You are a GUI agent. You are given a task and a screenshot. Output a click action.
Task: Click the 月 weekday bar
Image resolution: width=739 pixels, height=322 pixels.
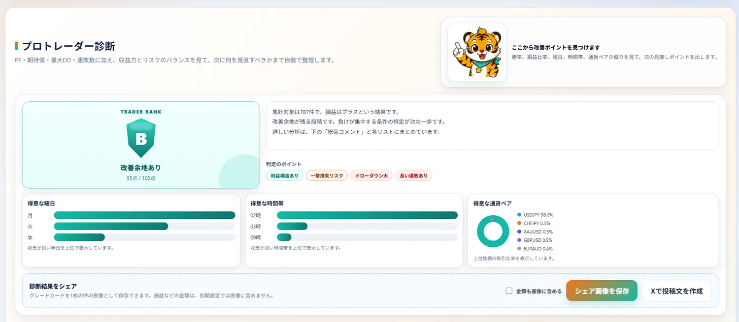(144, 215)
